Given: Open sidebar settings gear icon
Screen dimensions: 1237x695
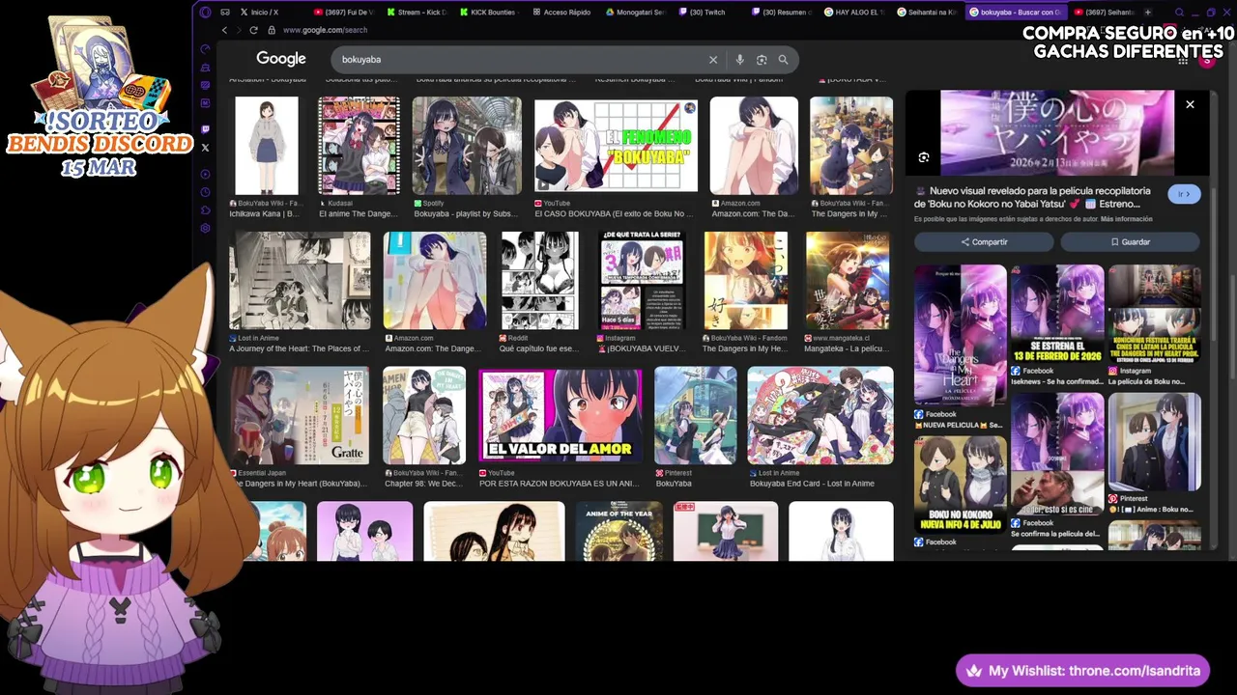Looking at the screenshot, I should point(205,228).
